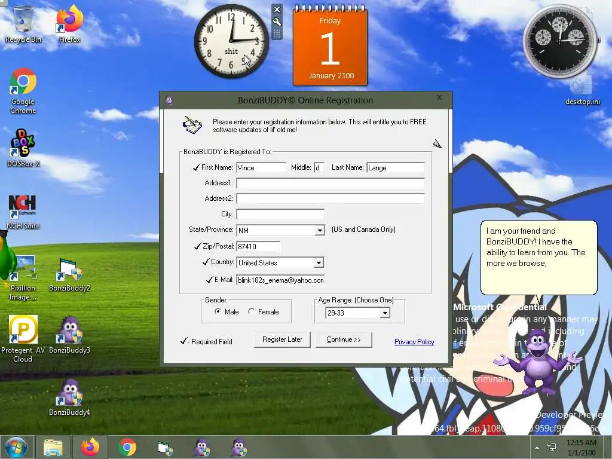
Task: Click the orange calendar gadget
Action: (330, 45)
